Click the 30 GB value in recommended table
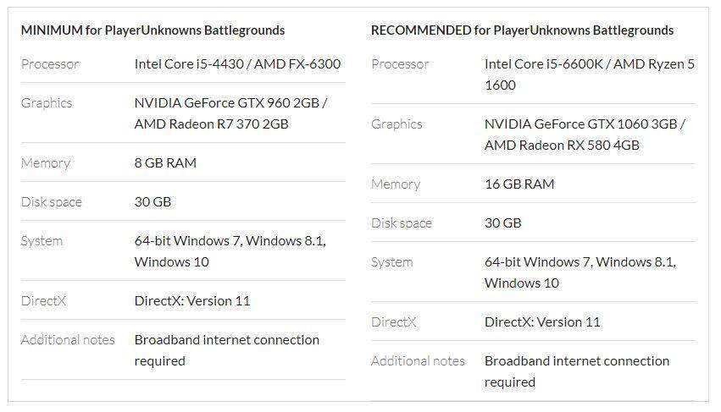The width and height of the screenshot is (721, 412). pyautogui.click(x=503, y=222)
